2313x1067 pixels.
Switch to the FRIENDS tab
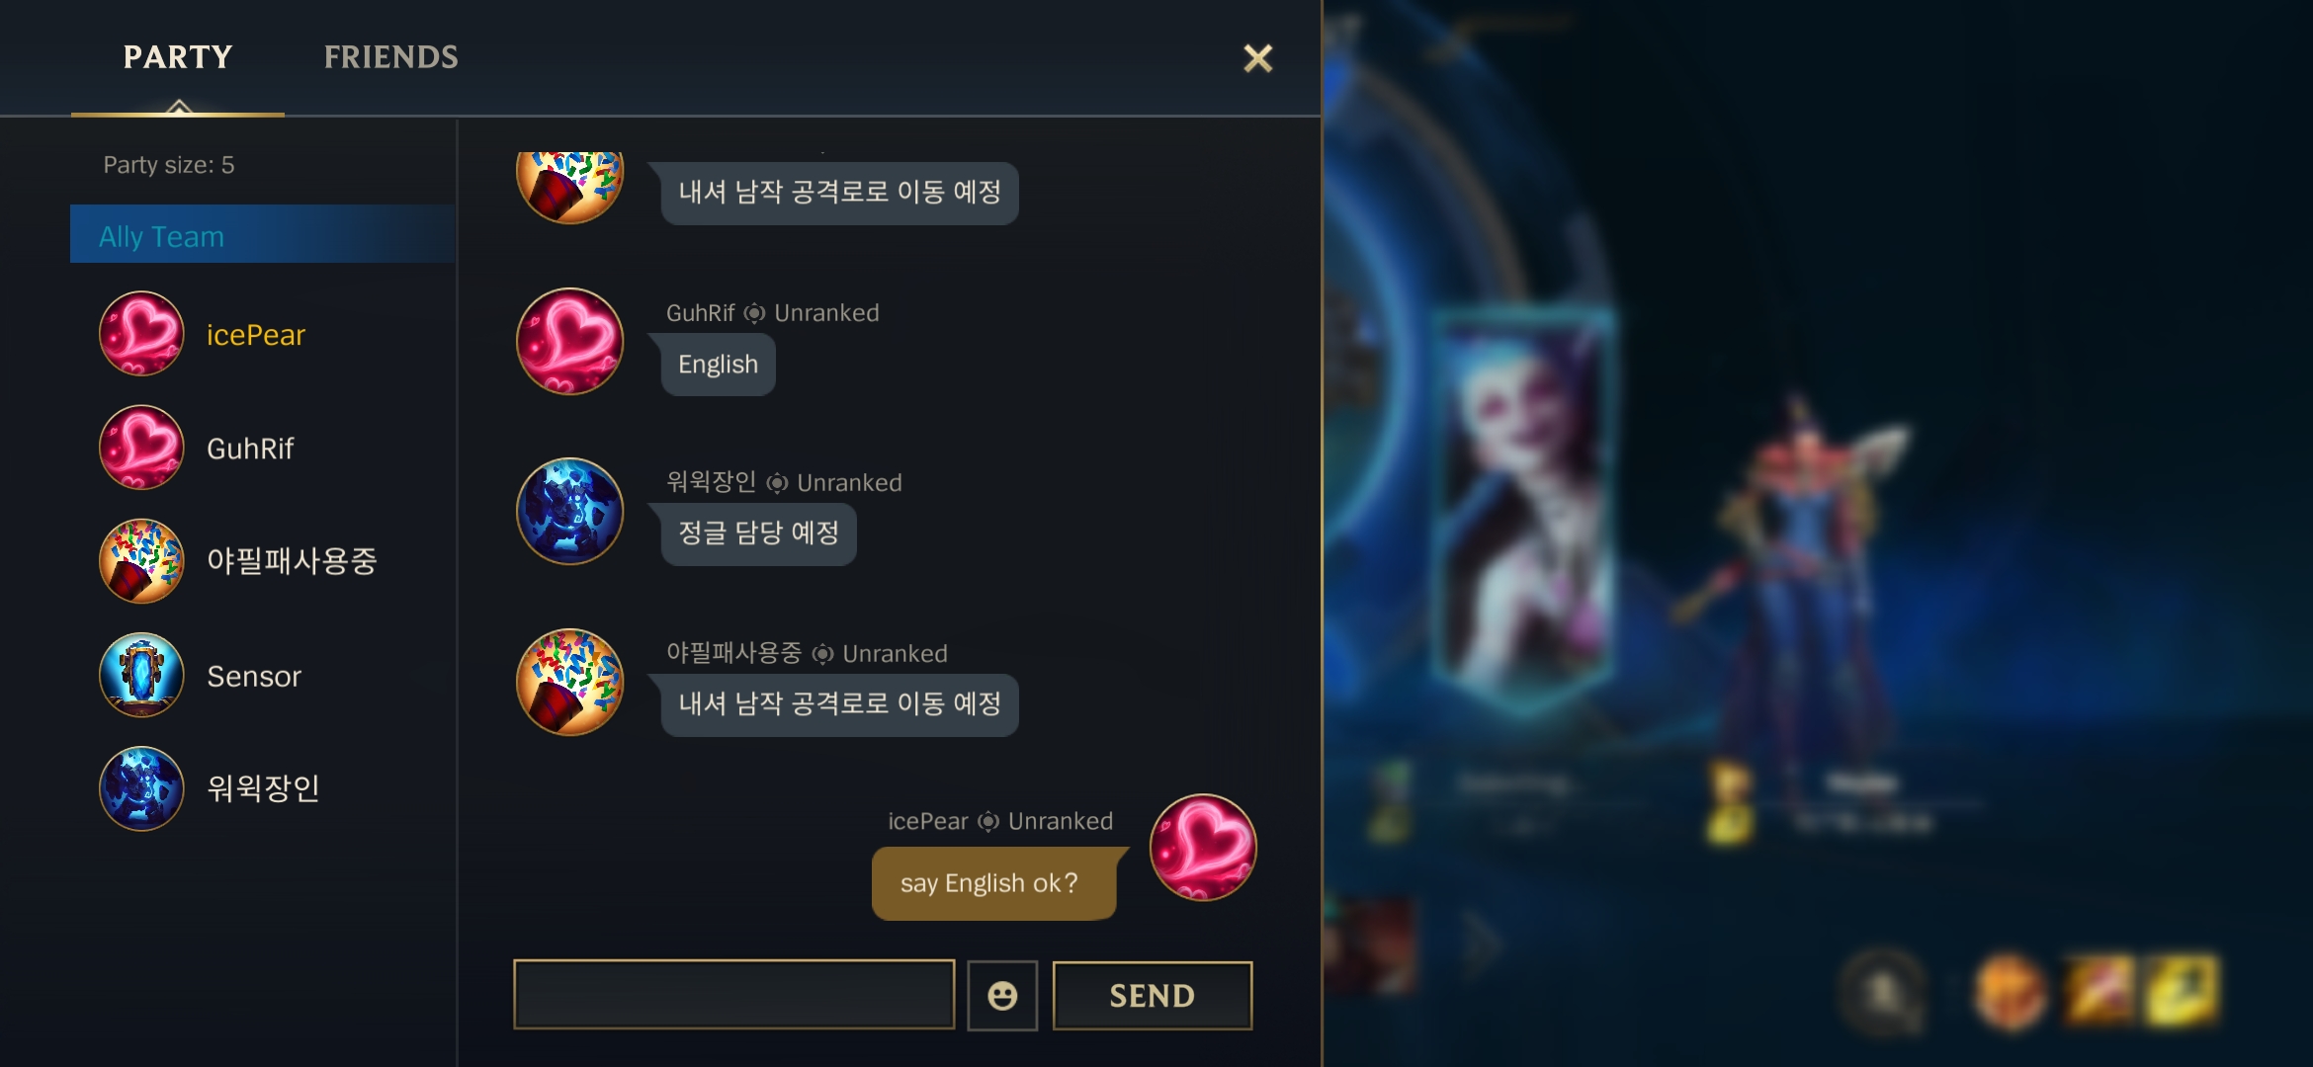tap(391, 57)
